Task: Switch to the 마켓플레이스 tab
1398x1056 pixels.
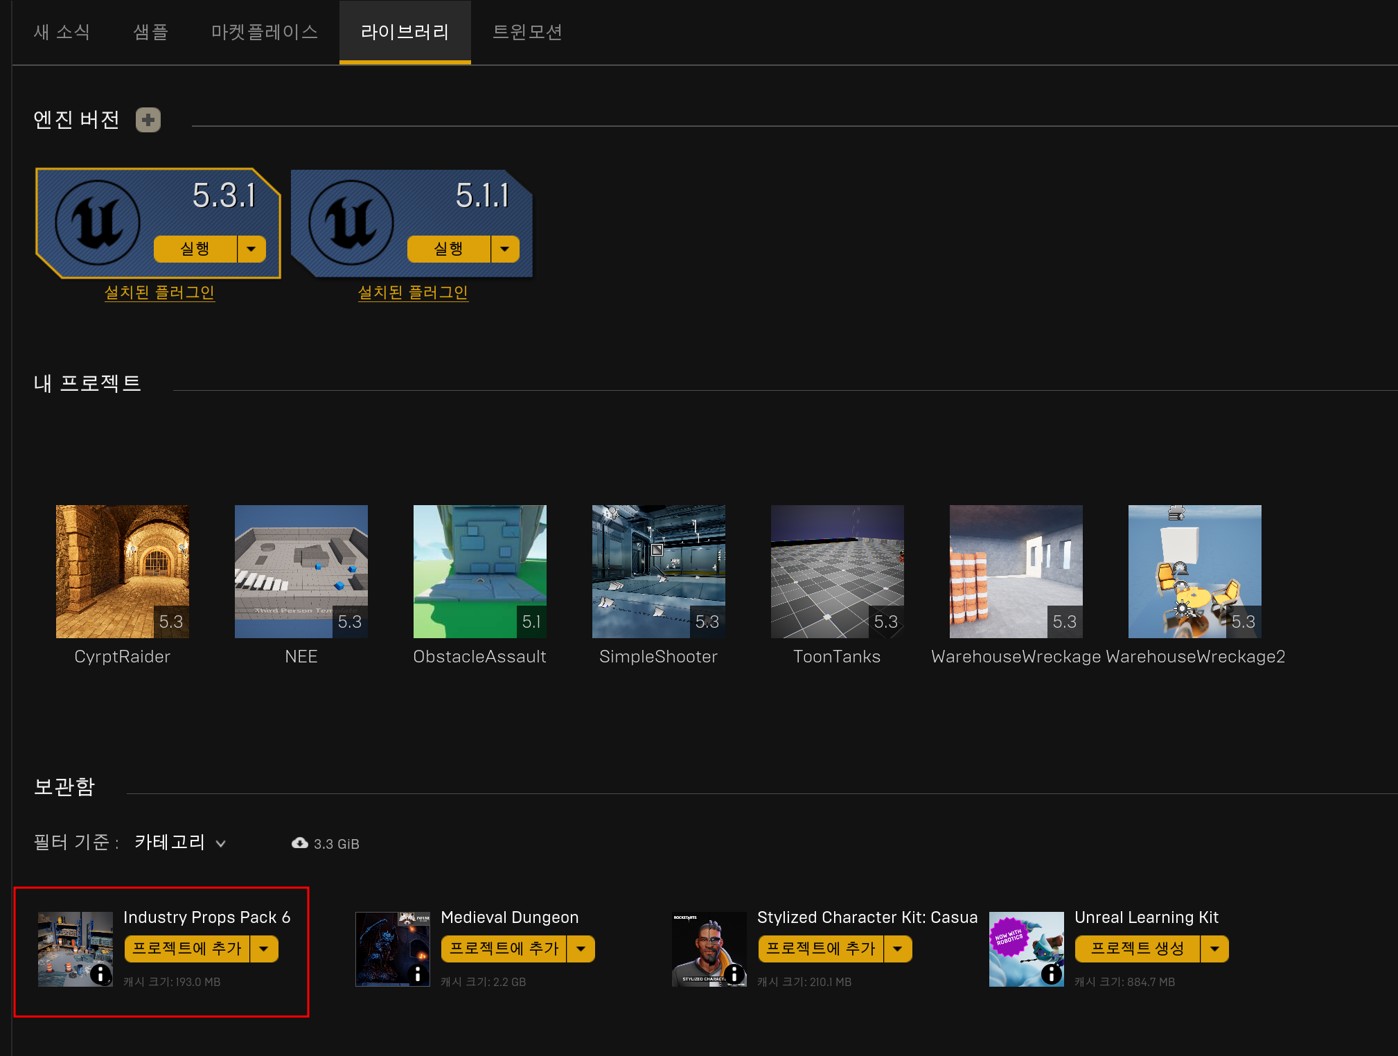Action: (x=265, y=32)
